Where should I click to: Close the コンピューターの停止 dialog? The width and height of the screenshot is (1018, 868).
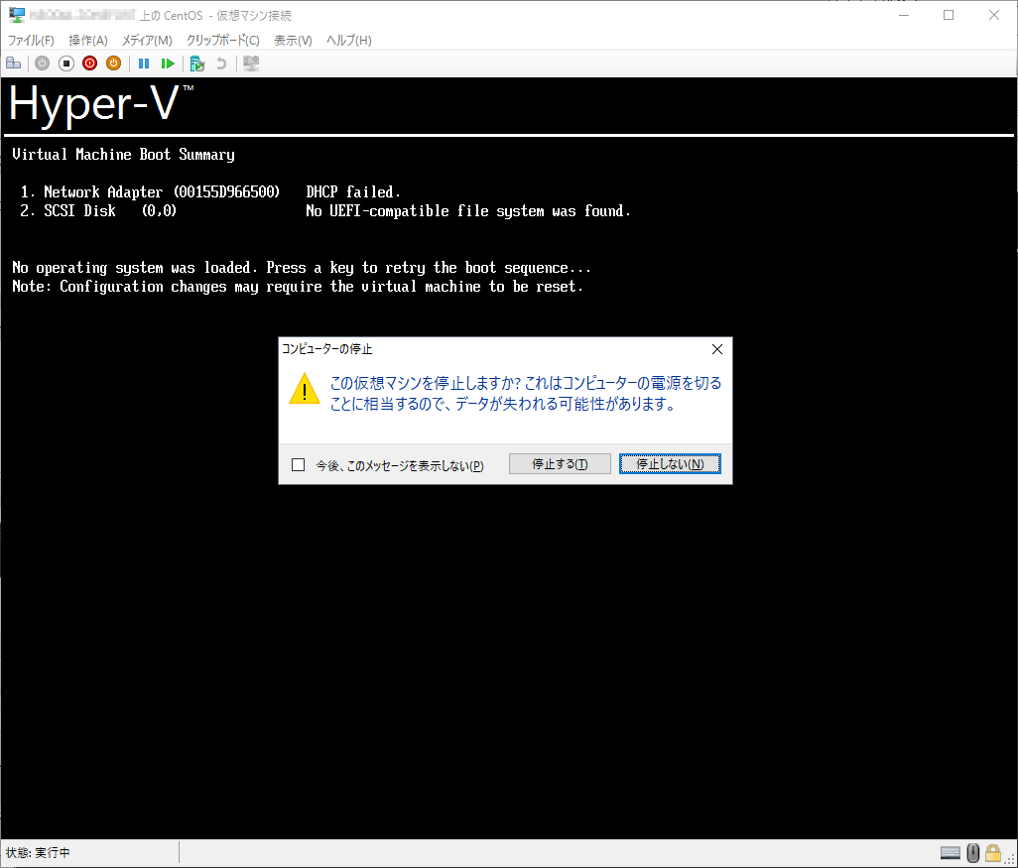[717, 349]
